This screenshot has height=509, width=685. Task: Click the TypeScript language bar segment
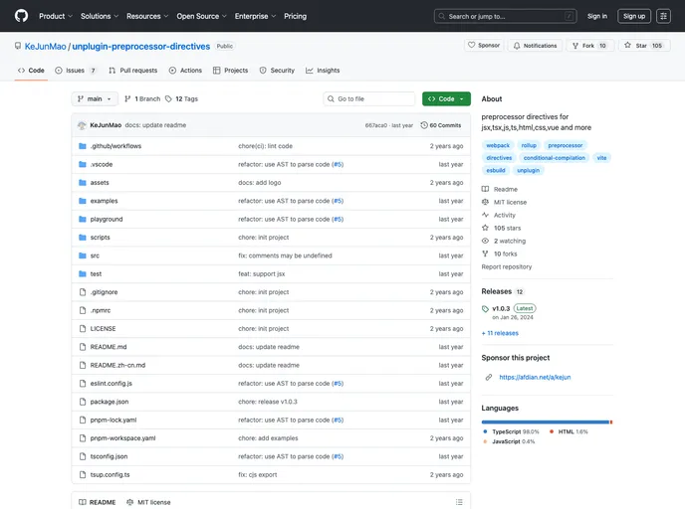(x=546, y=423)
